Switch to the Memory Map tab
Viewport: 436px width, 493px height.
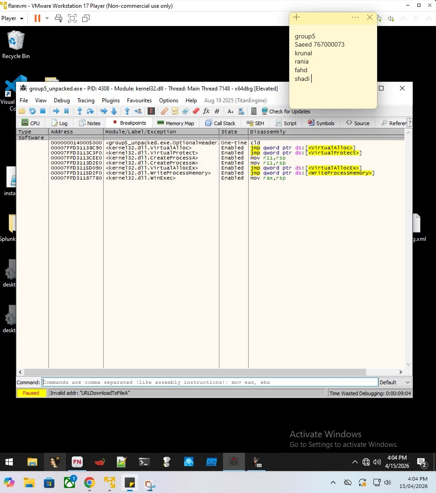click(175, 123)
